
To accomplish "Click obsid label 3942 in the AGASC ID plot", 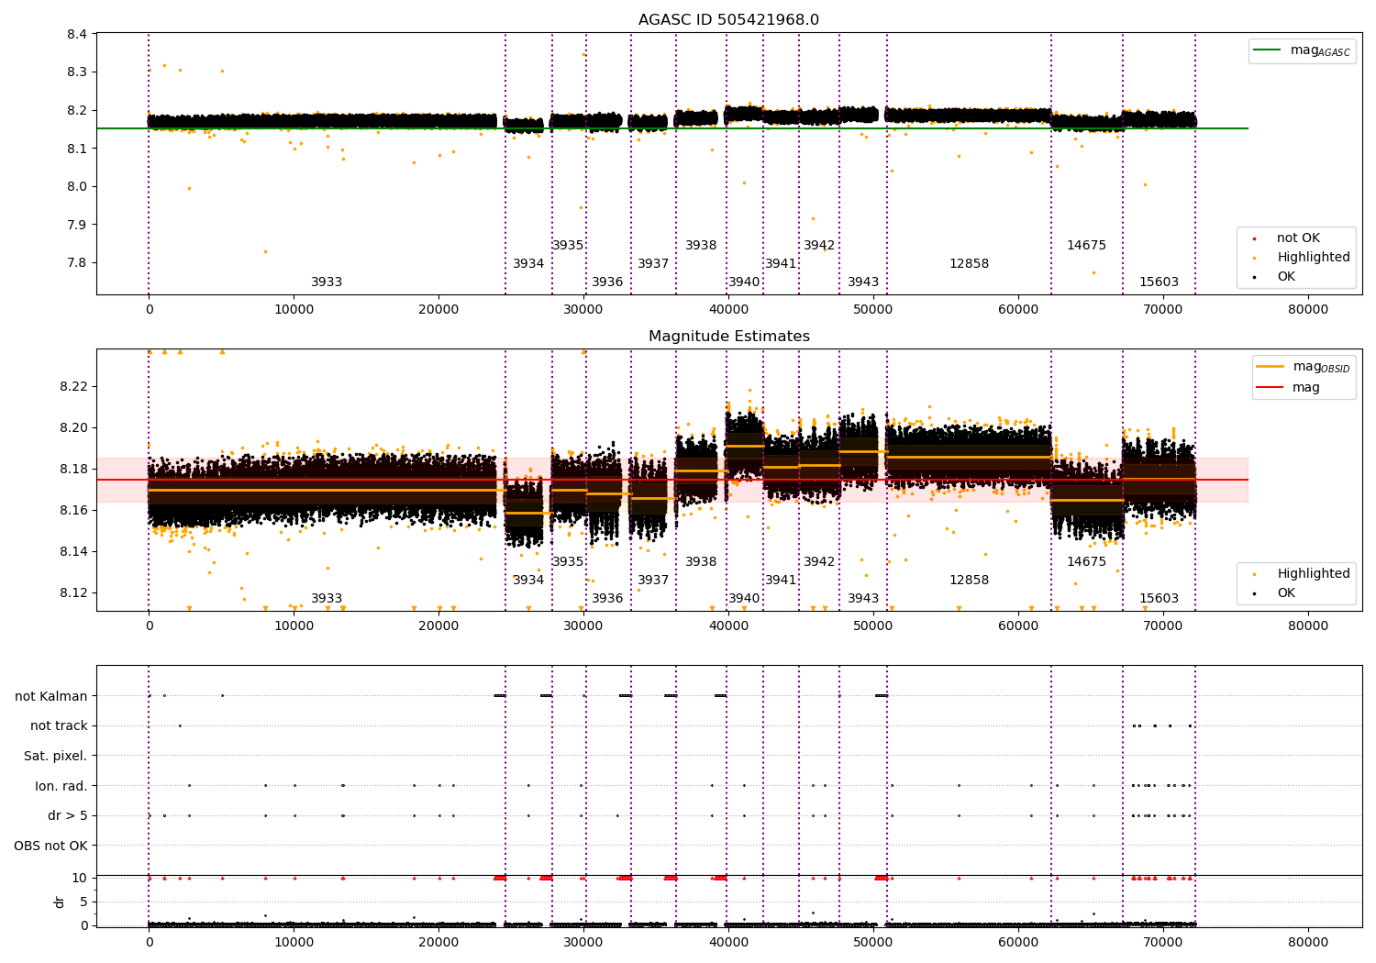I will (x=819, y=245).
